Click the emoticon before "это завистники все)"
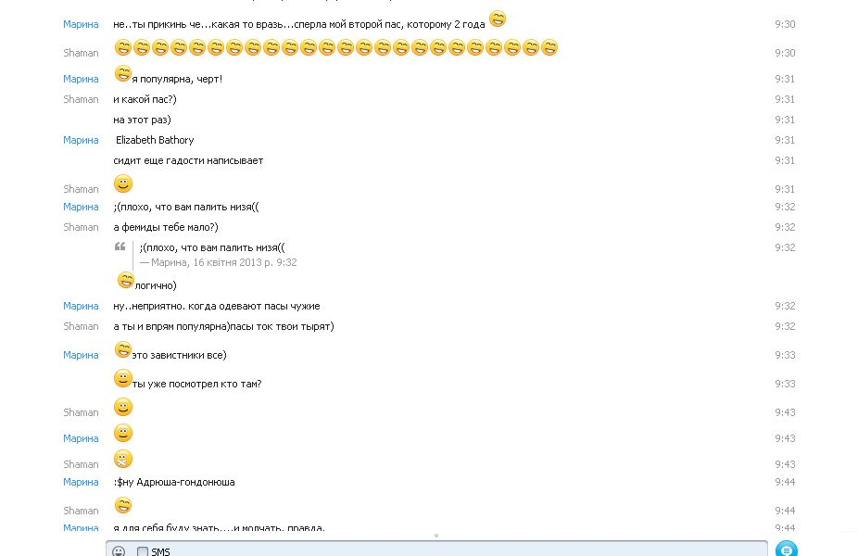The image size is (858, 556). tap(122, 350)
